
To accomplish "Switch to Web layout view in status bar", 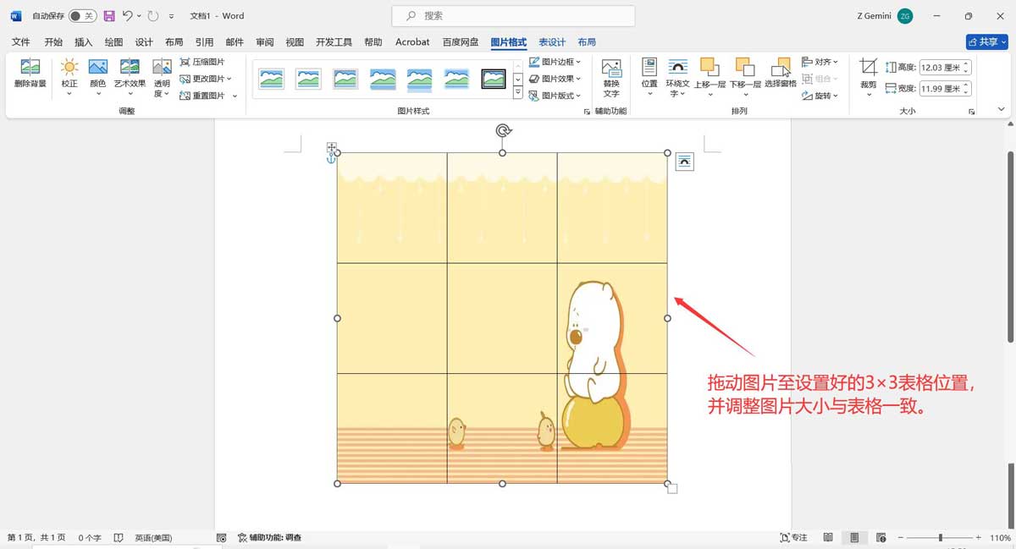I will coord(881,537).
